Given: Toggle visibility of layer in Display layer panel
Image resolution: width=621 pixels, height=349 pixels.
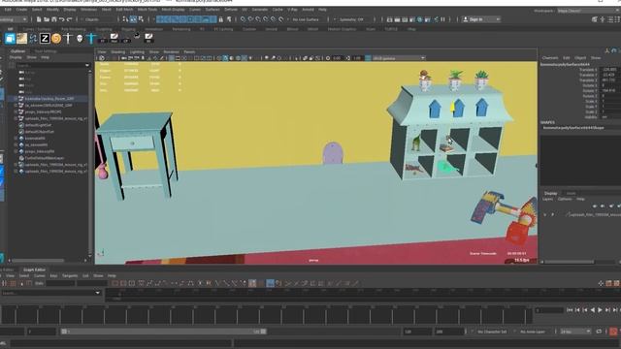Looking at the screenshot, I should [545, 215].
